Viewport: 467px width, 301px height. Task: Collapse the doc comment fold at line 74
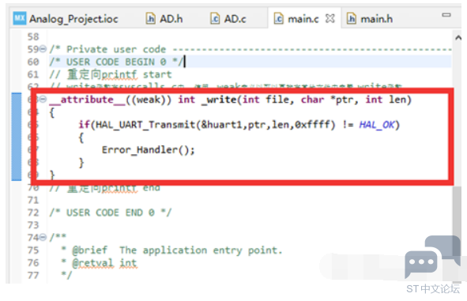coord(43,237)
